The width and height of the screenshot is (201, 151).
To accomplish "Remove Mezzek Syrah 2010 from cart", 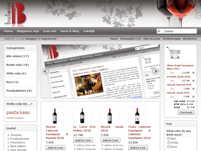I will pos(193,97).
